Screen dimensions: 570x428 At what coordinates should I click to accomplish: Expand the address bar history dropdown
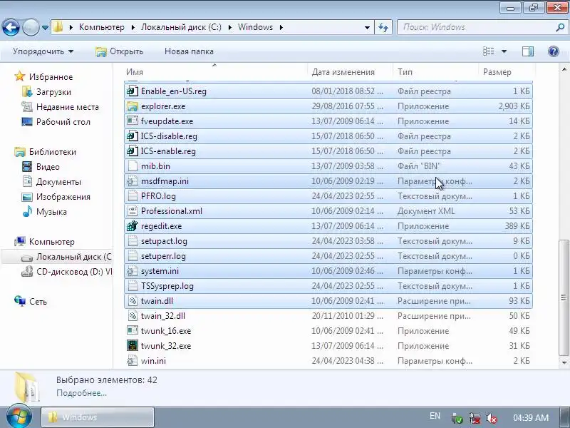(367, 28)
